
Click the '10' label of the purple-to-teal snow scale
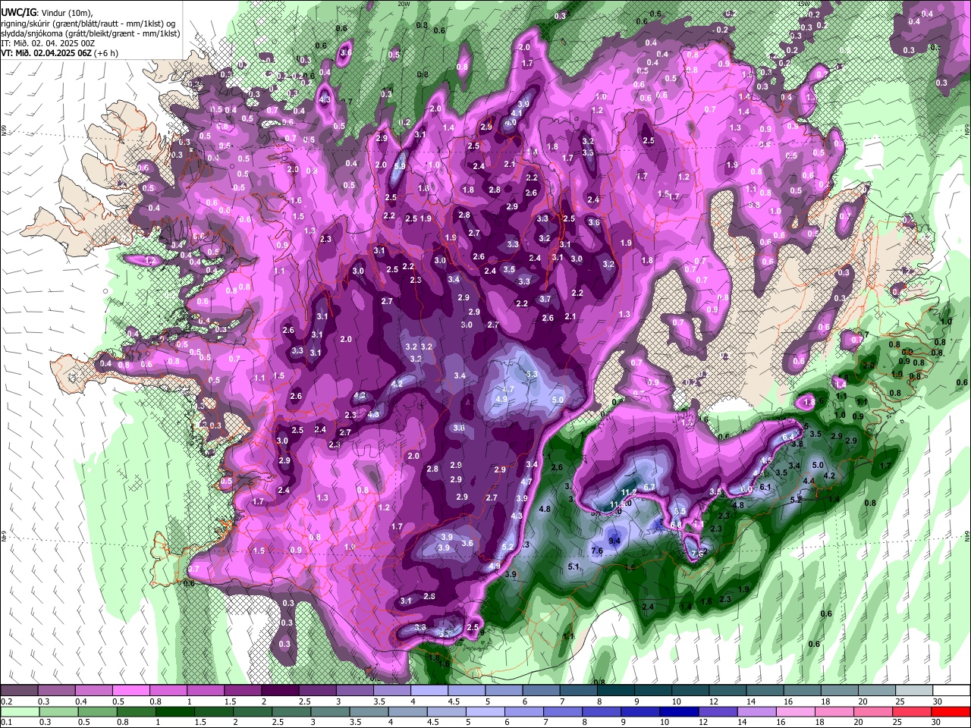677,701
